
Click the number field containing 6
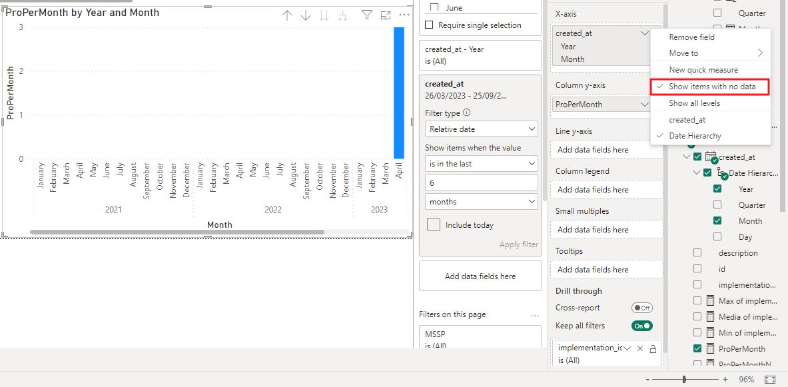coord(482,183)
